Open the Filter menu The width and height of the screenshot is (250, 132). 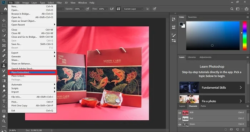click(x=59, y=3)
